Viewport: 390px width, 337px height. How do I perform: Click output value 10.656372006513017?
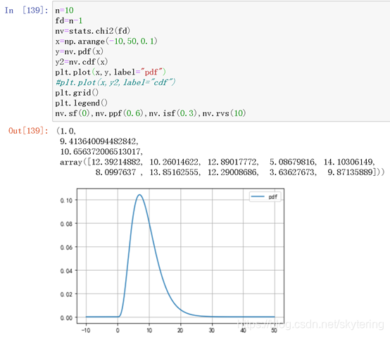coord(101,151)
